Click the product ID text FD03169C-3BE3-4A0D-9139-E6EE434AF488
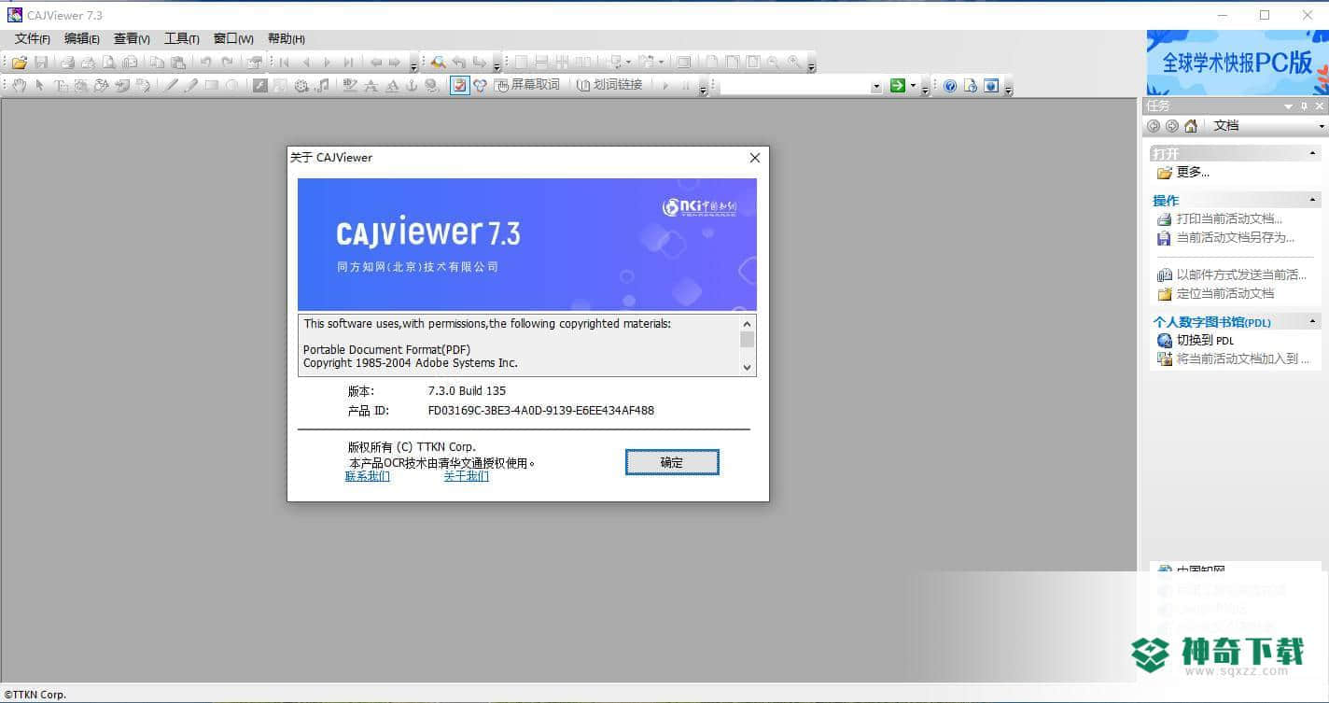This screenshot has width=1329, height=703. click(x=541, y=411)
